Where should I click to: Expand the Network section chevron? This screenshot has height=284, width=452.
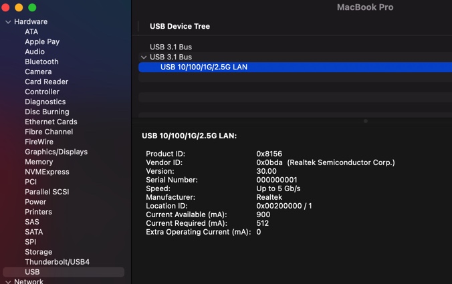click(8, 282)
